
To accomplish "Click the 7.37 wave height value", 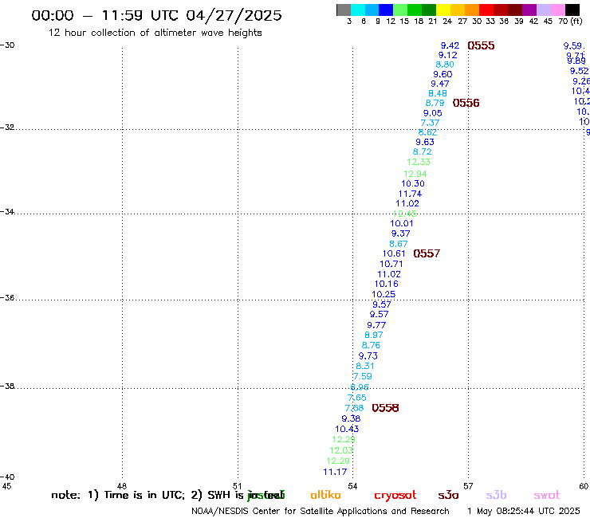I will [430, 123].
